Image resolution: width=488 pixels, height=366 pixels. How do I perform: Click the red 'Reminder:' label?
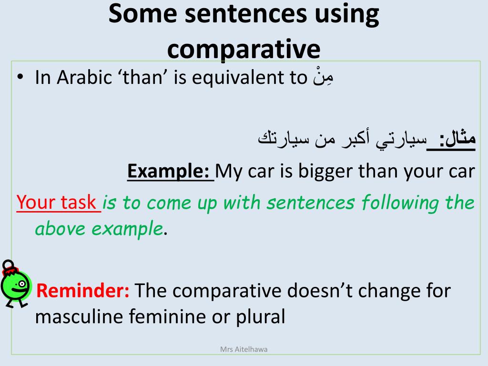click(x=82, y=290)
